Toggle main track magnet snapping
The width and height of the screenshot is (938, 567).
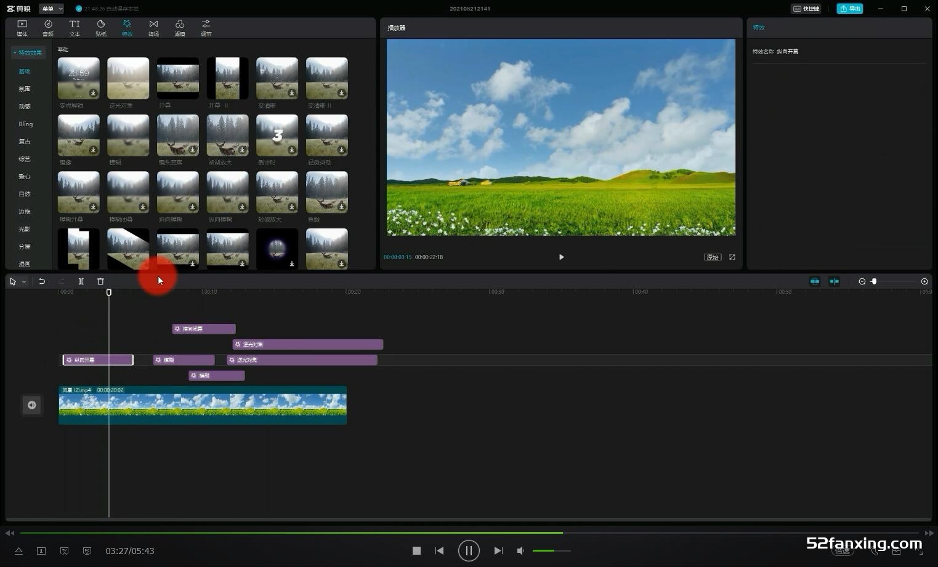click(815, 281)
